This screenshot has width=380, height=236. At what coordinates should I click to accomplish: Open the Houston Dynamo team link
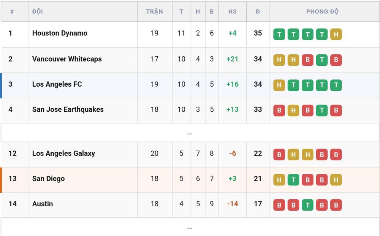pos(60,33)
